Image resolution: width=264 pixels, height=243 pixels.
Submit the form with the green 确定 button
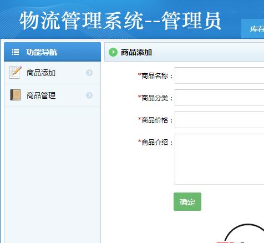pyautogui.click(x=187, y=201)
